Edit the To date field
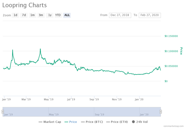186x128 pixels. pyautogui.click(x=150, y=15)
